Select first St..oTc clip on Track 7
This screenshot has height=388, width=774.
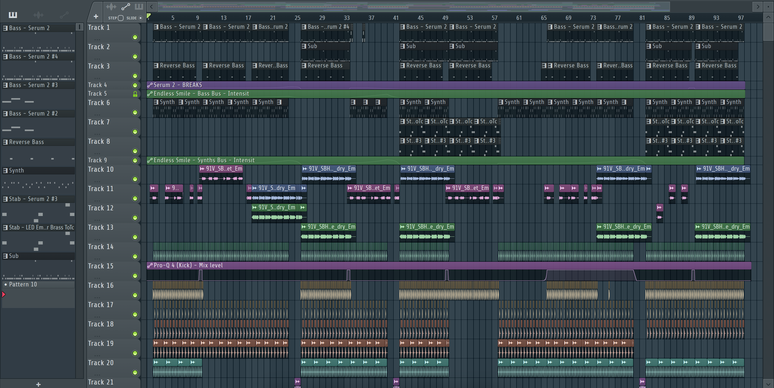pos(411,127)
